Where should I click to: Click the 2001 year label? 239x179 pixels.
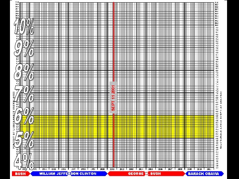pos(112,169)
